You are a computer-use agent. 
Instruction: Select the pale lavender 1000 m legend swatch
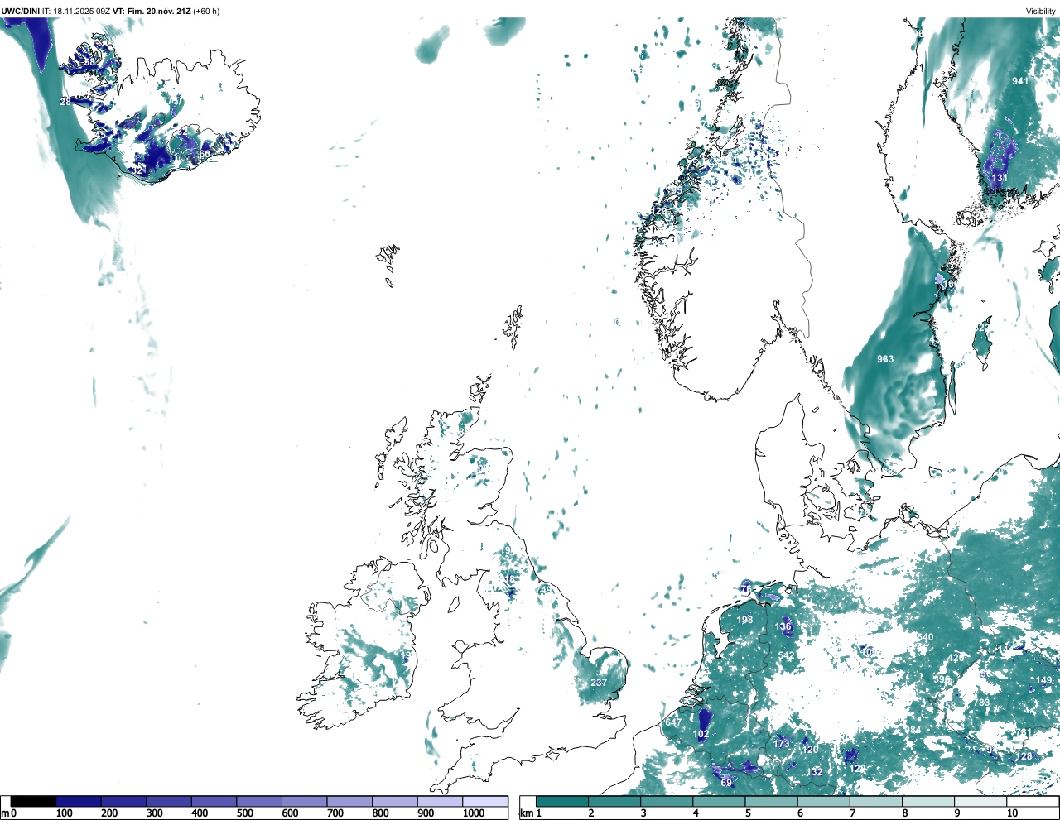pos(485,801)
